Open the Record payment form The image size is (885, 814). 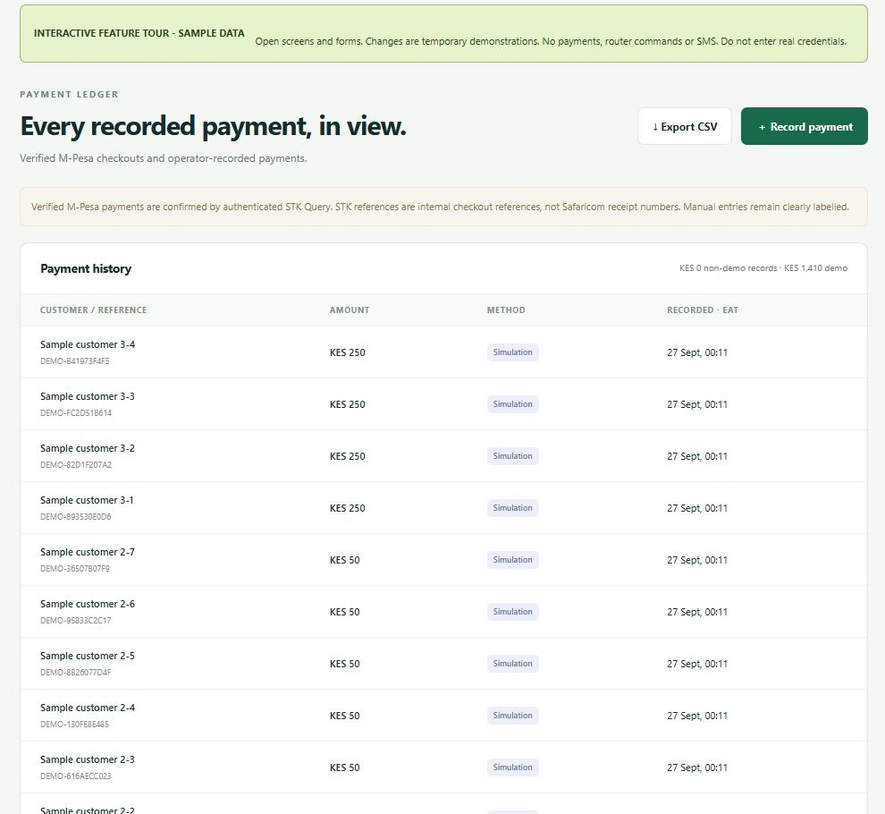click(x=805, y=126)
